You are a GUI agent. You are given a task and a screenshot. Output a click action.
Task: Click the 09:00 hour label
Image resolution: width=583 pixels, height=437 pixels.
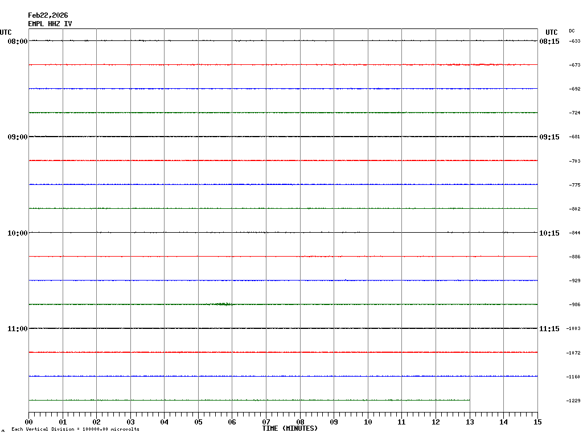click(18, 137)
